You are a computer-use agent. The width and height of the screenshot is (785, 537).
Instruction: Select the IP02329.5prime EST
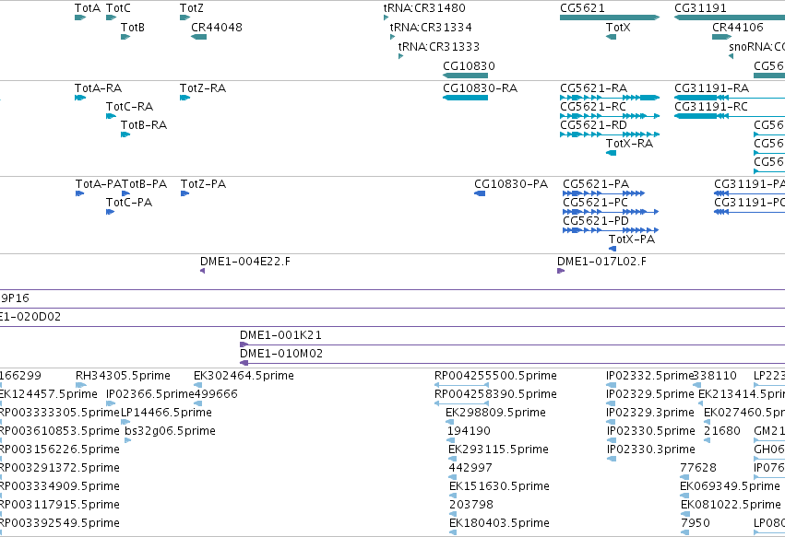coord(611,403)
